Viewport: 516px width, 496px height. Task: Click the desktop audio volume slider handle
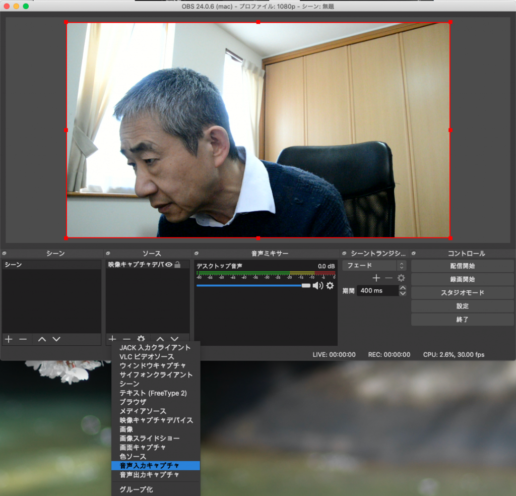[306, 286]
